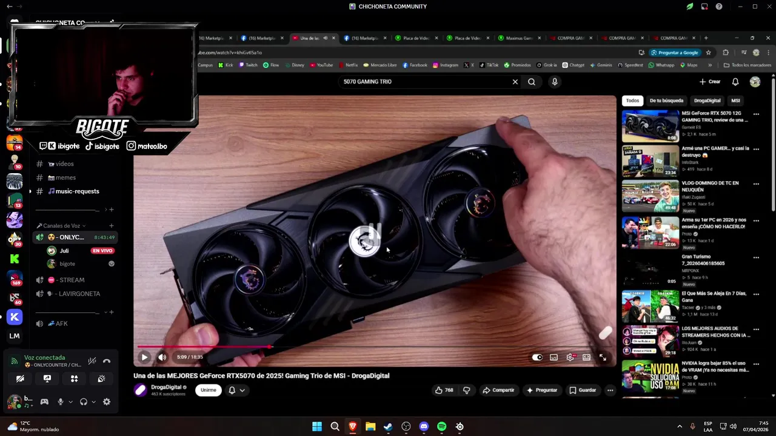Bookmark this page with the star icon
The height and width of the screenshot is (436, 776).
(x=708, y=53)
